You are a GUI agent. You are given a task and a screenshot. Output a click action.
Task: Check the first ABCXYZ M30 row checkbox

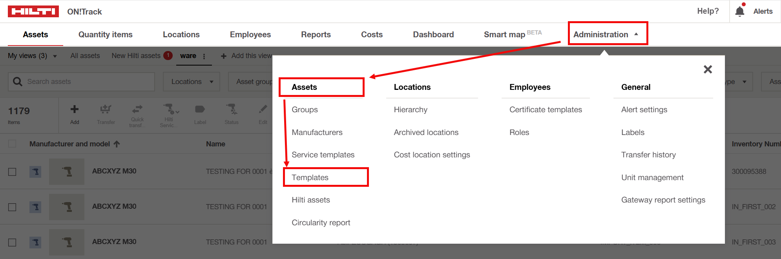(13, 172)
